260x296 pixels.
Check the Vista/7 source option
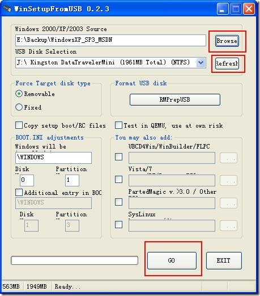tap(118, 179)
